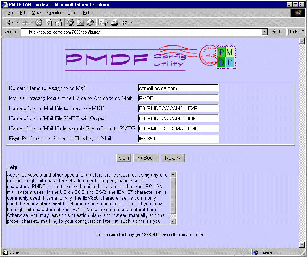Click the << Back form button
The width and height of the screenshot is (307, 257).
coord(146,158)
